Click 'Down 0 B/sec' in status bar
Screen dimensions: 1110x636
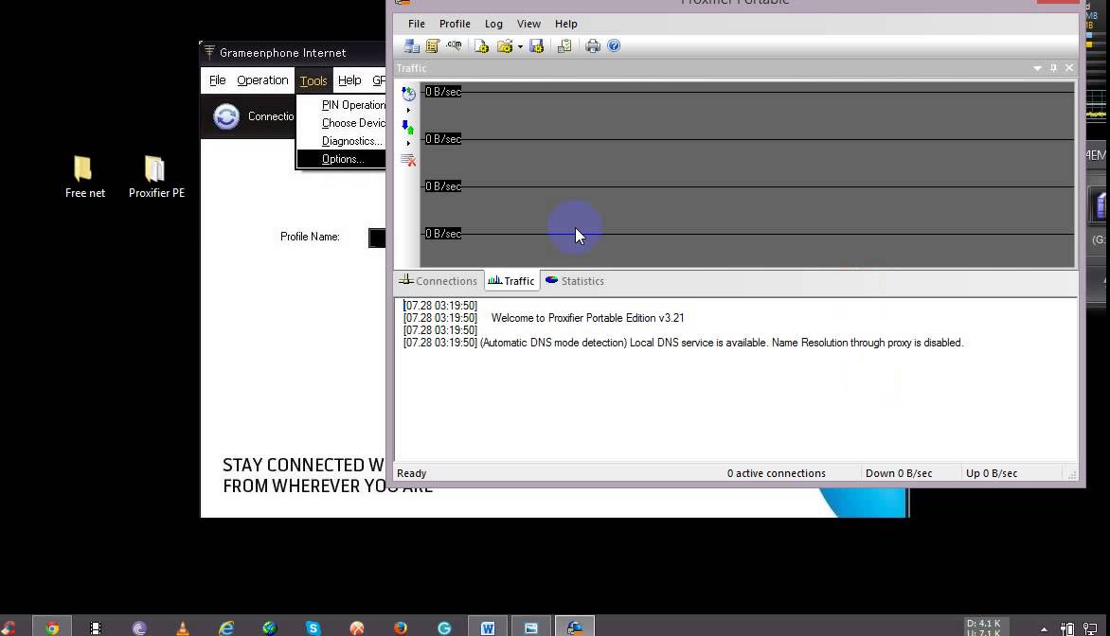coord(899,473)
